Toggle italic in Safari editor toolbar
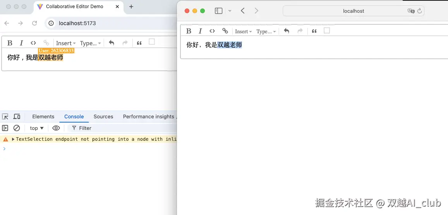The width and height of the screenshot is (448, 215). 200,31
